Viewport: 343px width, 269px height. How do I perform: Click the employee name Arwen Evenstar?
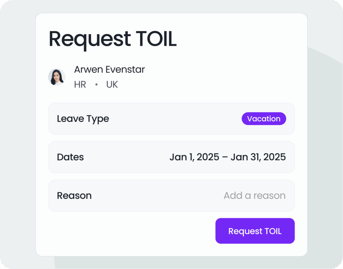tap(109, 70)
